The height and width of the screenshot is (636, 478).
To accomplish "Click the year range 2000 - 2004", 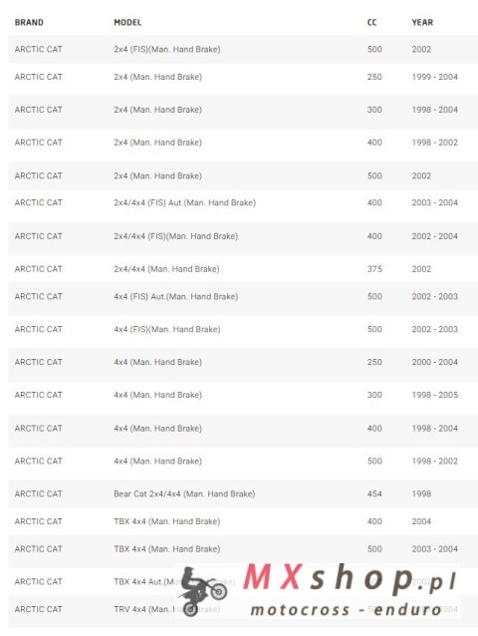I will [435, 362].
